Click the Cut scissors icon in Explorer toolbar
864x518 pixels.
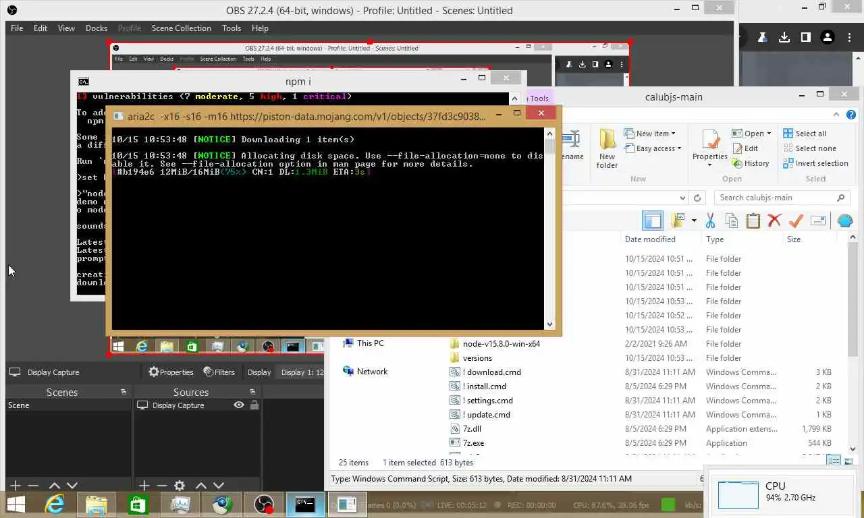point(710,221)
